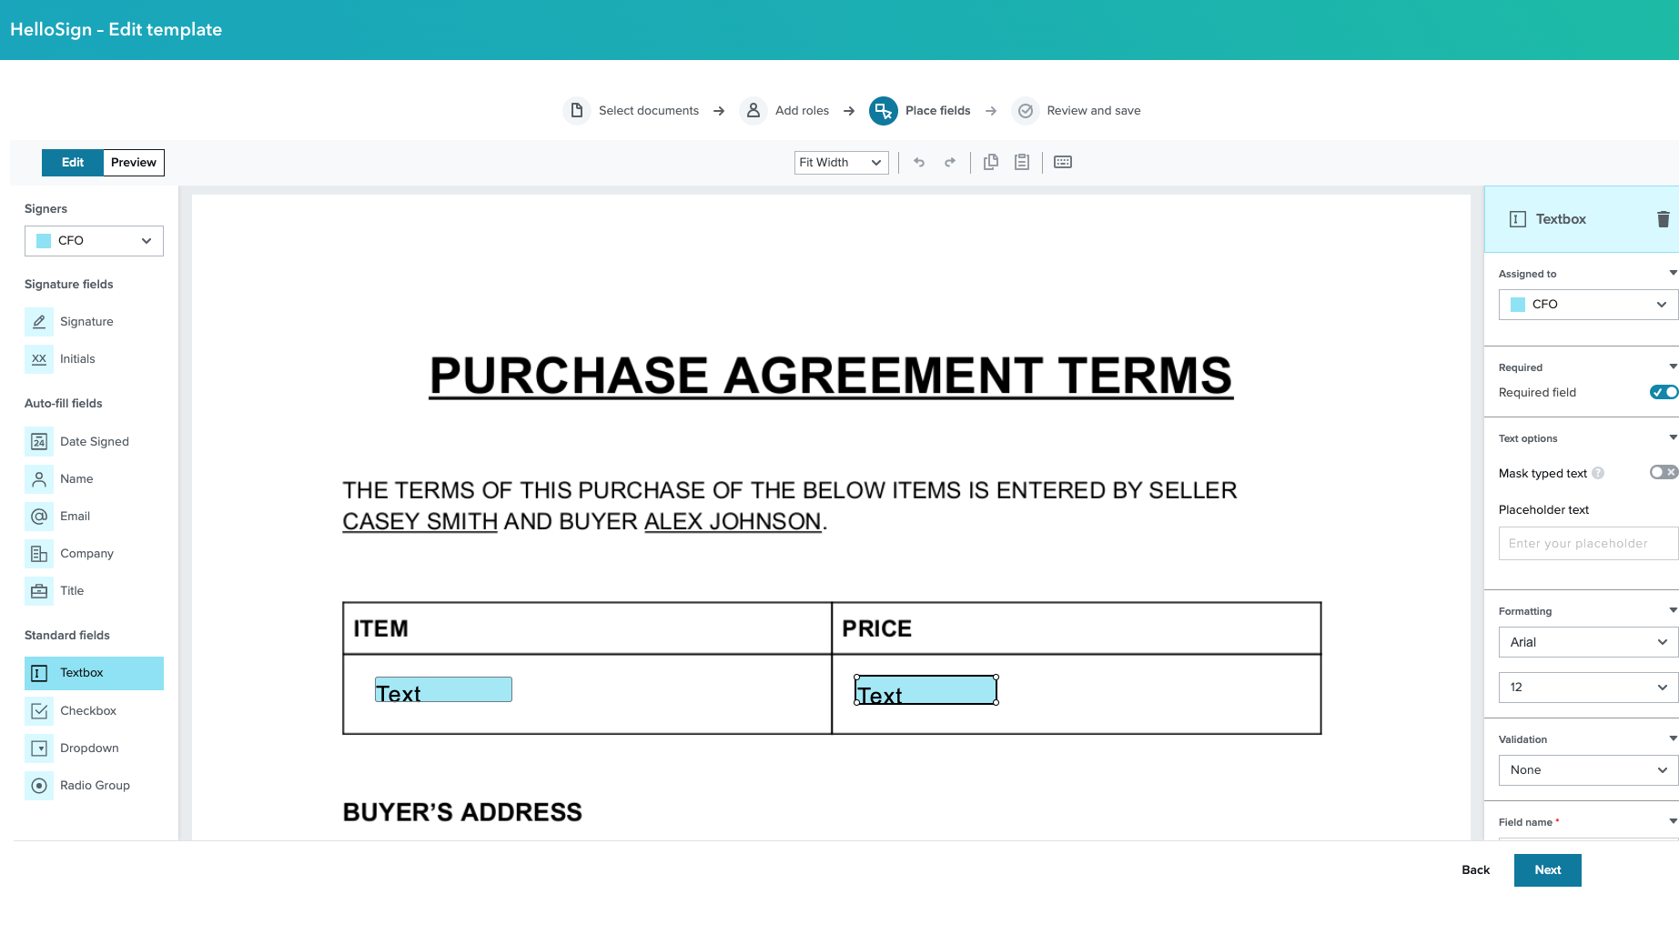Click the undo arrow icon

pos(919,162)
